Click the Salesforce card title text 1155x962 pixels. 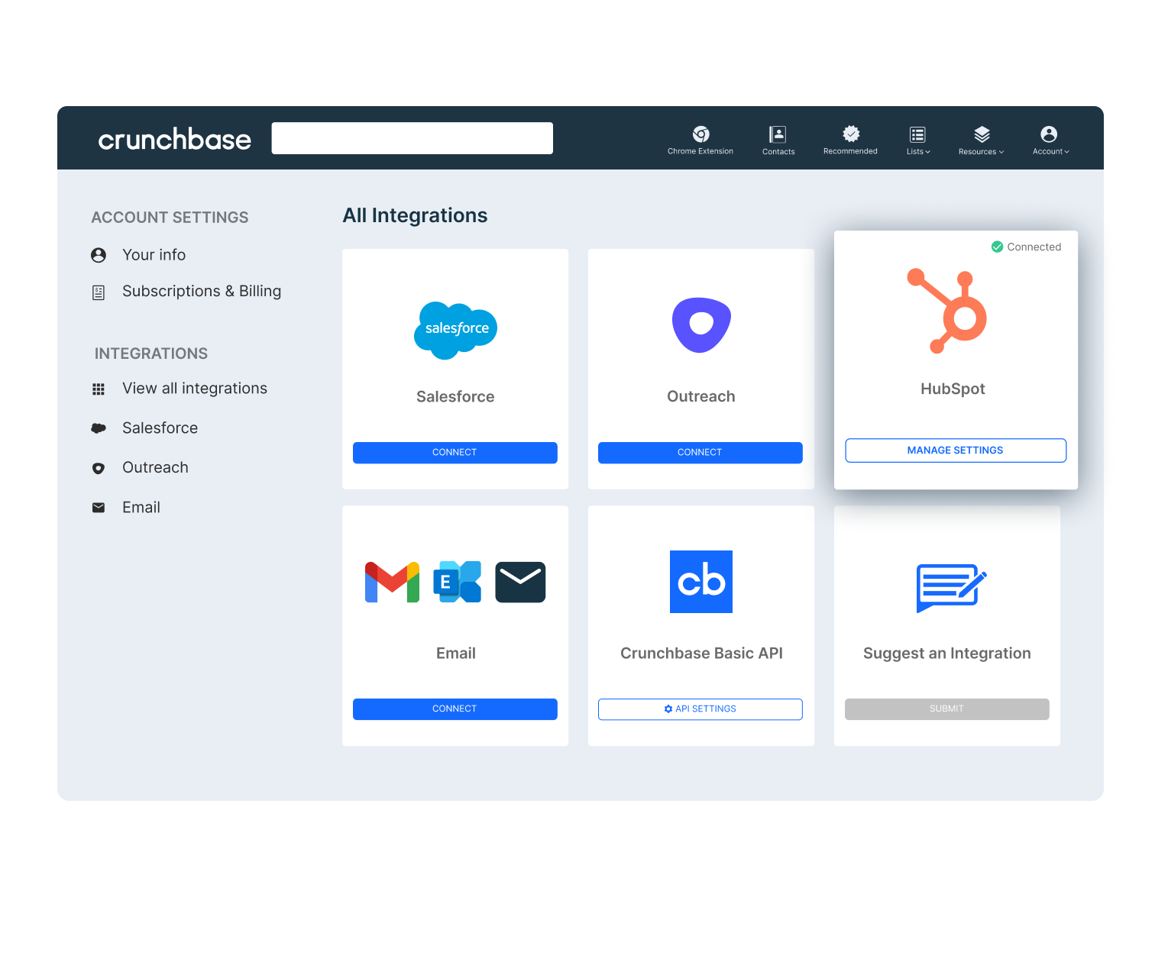455,397
